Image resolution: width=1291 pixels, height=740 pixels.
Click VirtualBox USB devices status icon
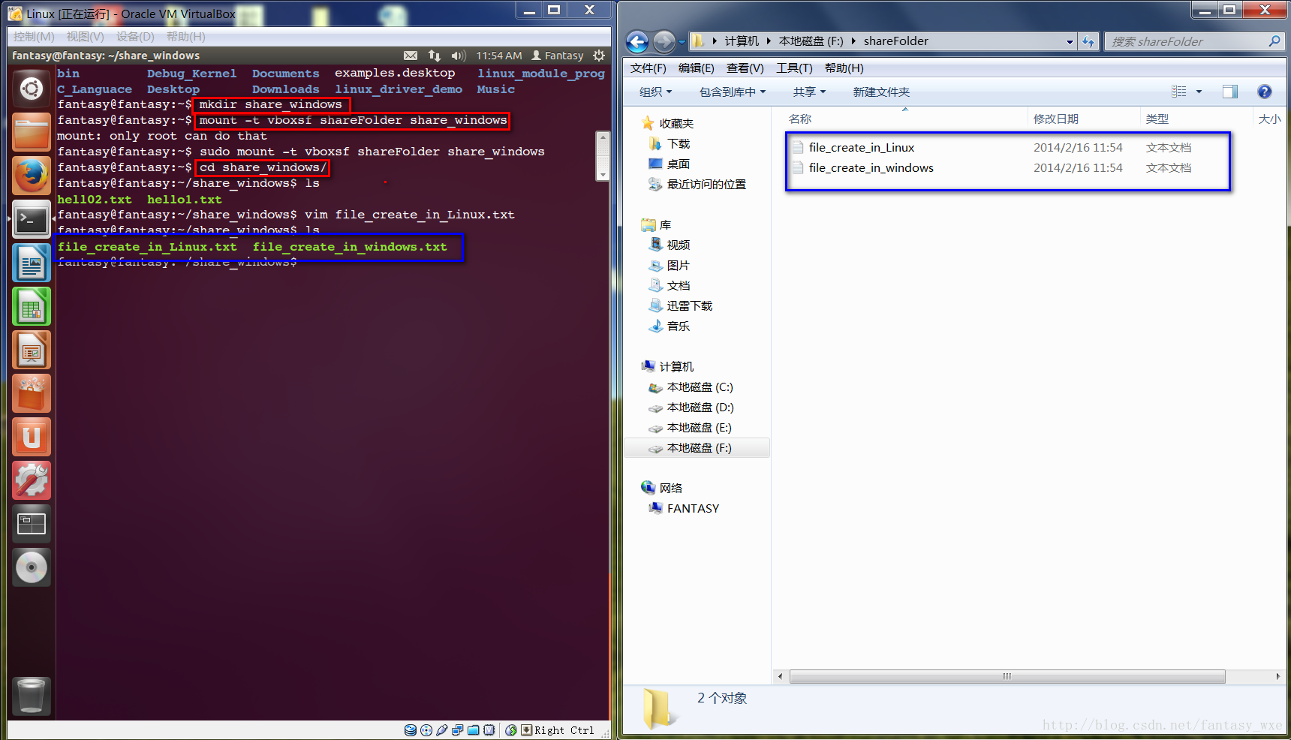pyautogui.click(x=442, y=730)
